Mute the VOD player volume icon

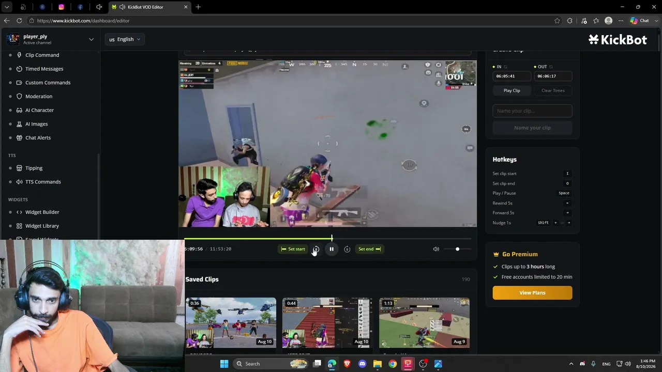[x=436, y=249]
